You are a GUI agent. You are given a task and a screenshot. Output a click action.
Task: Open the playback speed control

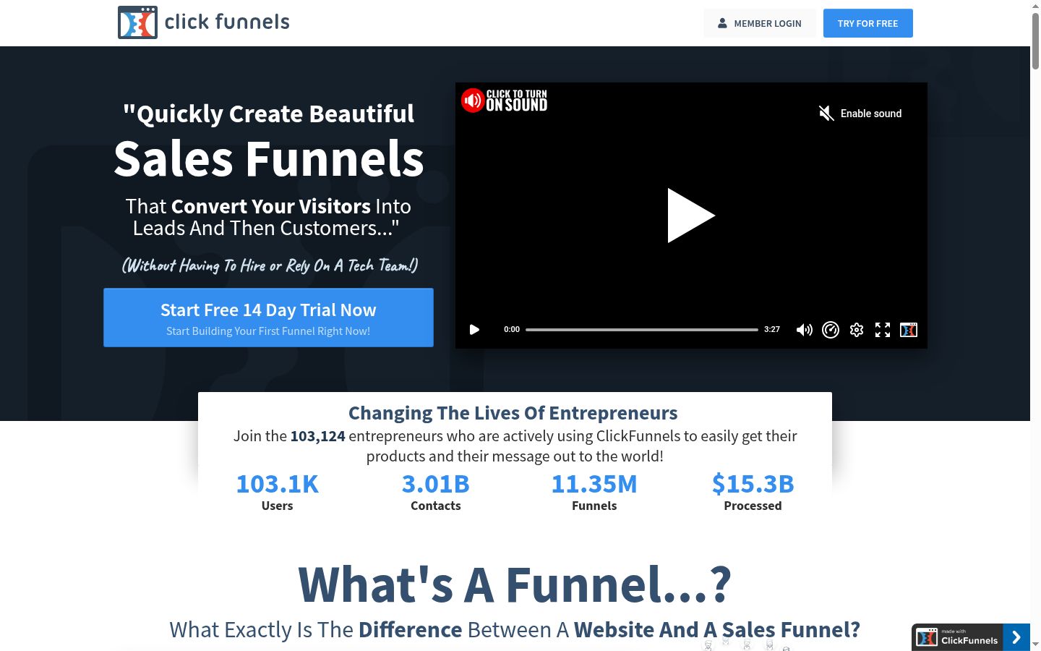click(831, 330)
